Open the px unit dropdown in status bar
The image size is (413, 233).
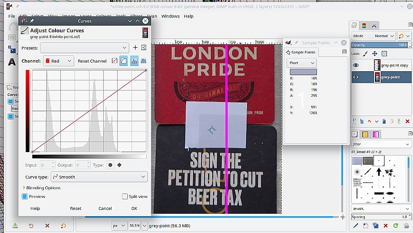119,225
